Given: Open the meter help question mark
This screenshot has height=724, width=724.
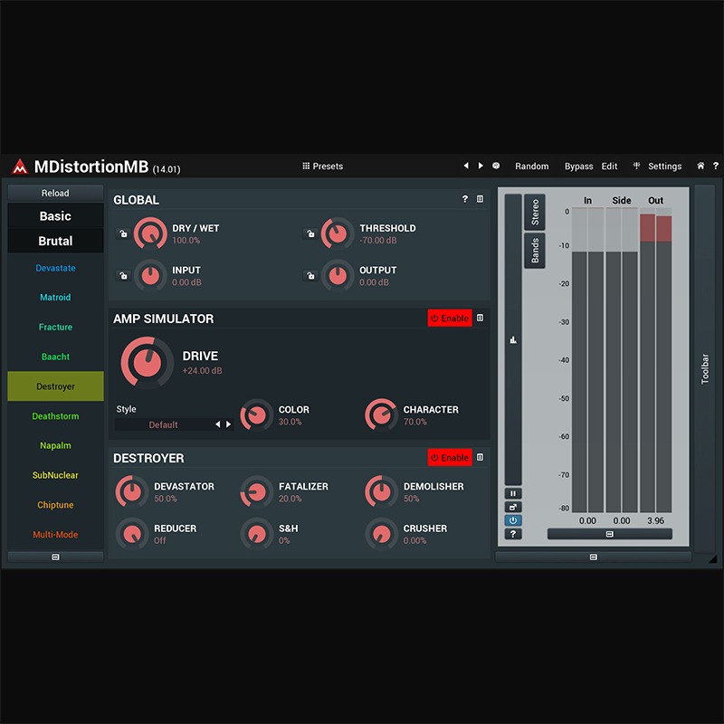Looking at the screenshot, I should click(x=513, y=534).
